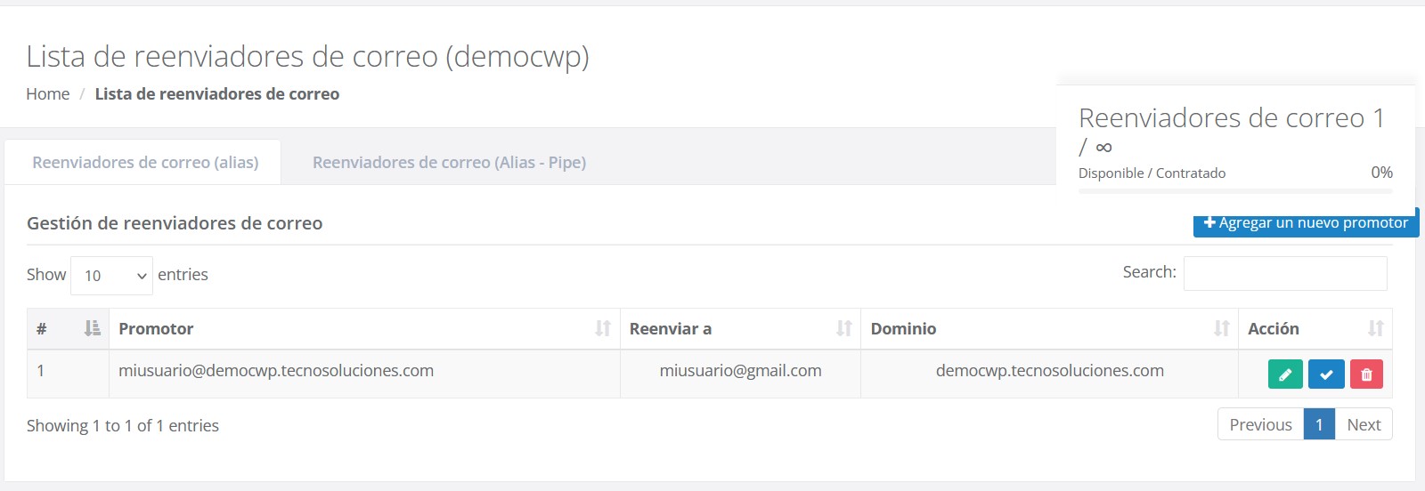This screenshot has height=491, width=1425.
Task: Click the miusuario@gmail.com forwarding cell
Action: [740, 371]
